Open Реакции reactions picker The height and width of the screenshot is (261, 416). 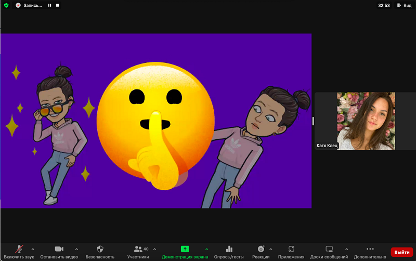pos(261,252)
